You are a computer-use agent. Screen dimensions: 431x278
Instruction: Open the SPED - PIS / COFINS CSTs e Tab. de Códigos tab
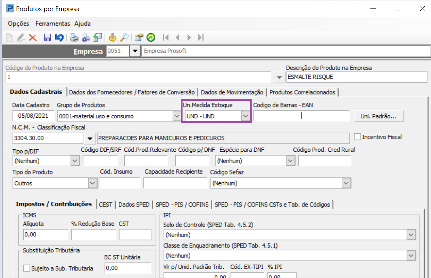[x=273, y=205]
